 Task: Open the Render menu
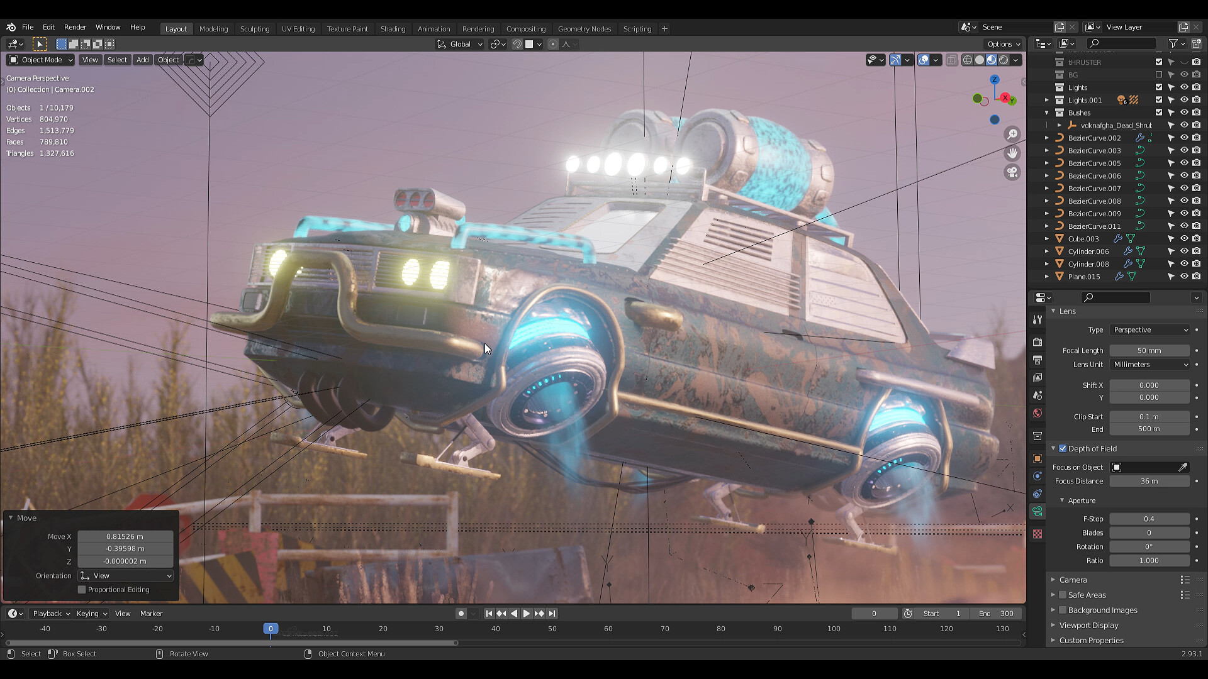[75, 27]
